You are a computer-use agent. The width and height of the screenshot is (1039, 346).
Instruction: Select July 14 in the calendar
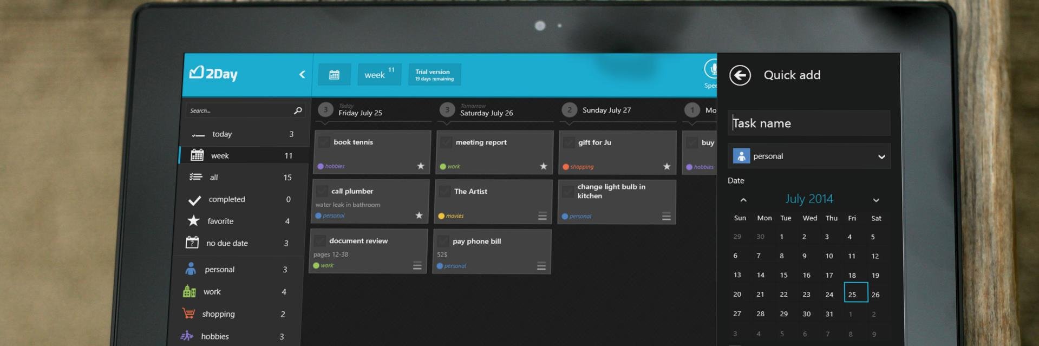760,275
